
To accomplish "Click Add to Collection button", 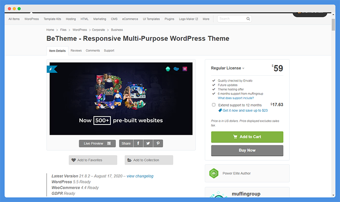I will [149, 160].
